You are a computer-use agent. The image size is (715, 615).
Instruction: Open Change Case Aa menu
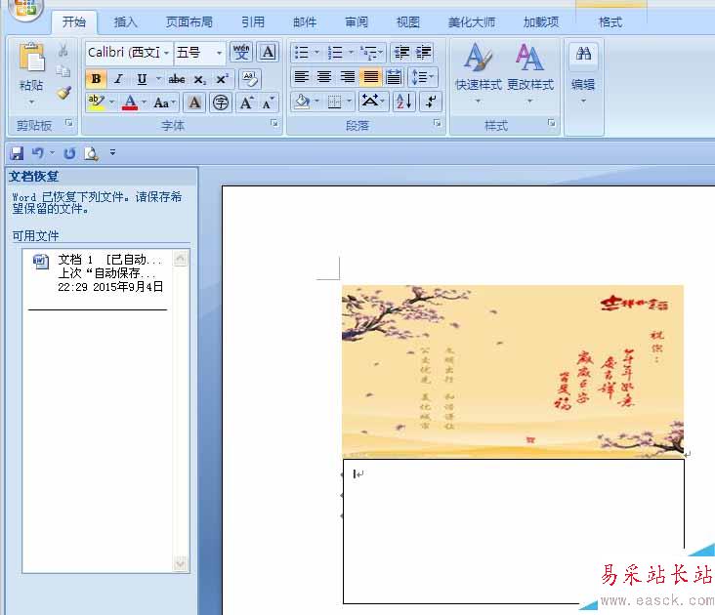(164, 102)
